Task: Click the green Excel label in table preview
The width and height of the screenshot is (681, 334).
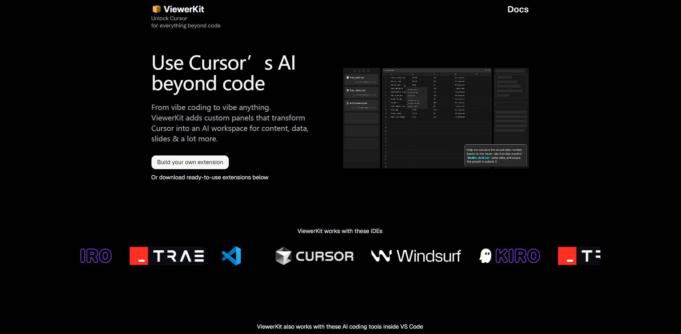Action: pos(488,70)
